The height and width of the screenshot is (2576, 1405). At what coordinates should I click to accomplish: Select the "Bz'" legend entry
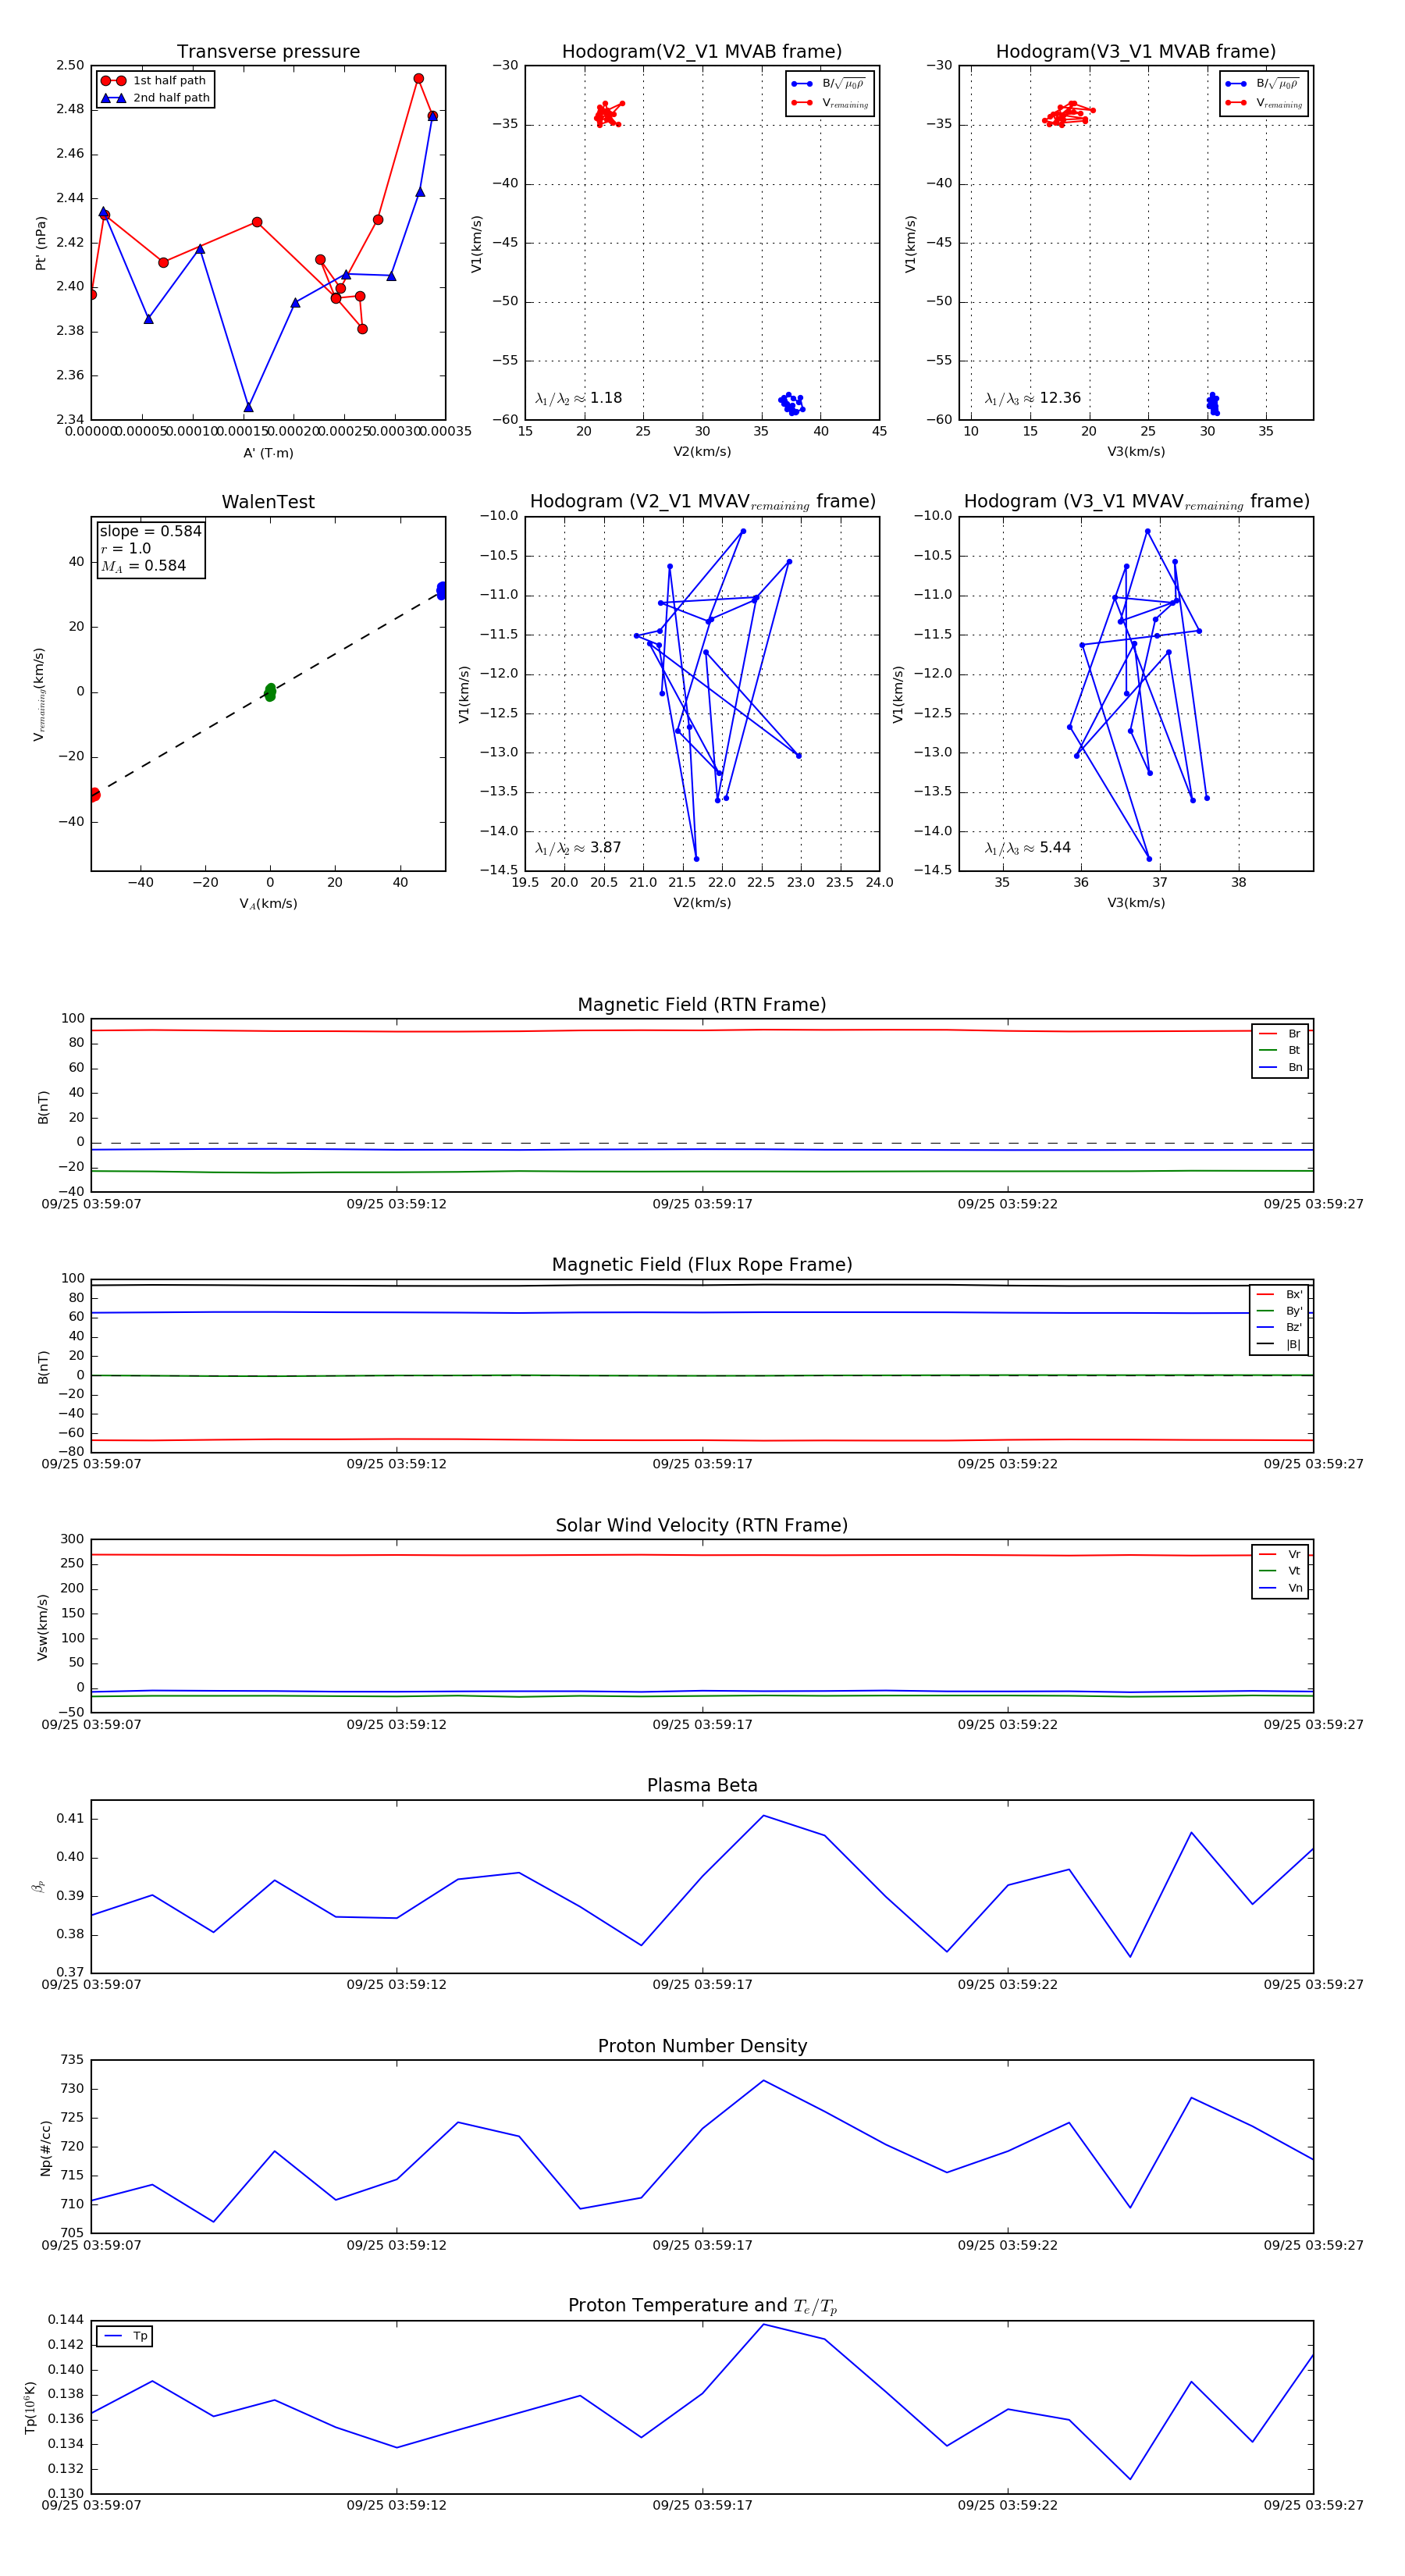tap(1280, 1328)
